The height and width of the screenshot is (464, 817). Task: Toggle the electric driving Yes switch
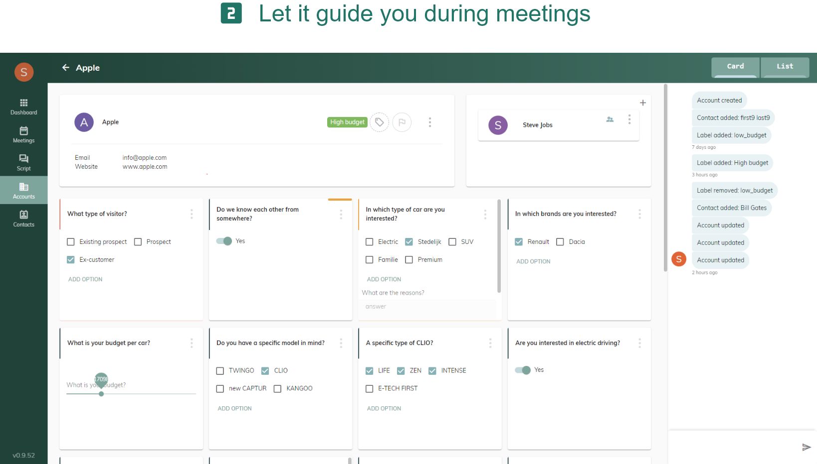(523, 370)
